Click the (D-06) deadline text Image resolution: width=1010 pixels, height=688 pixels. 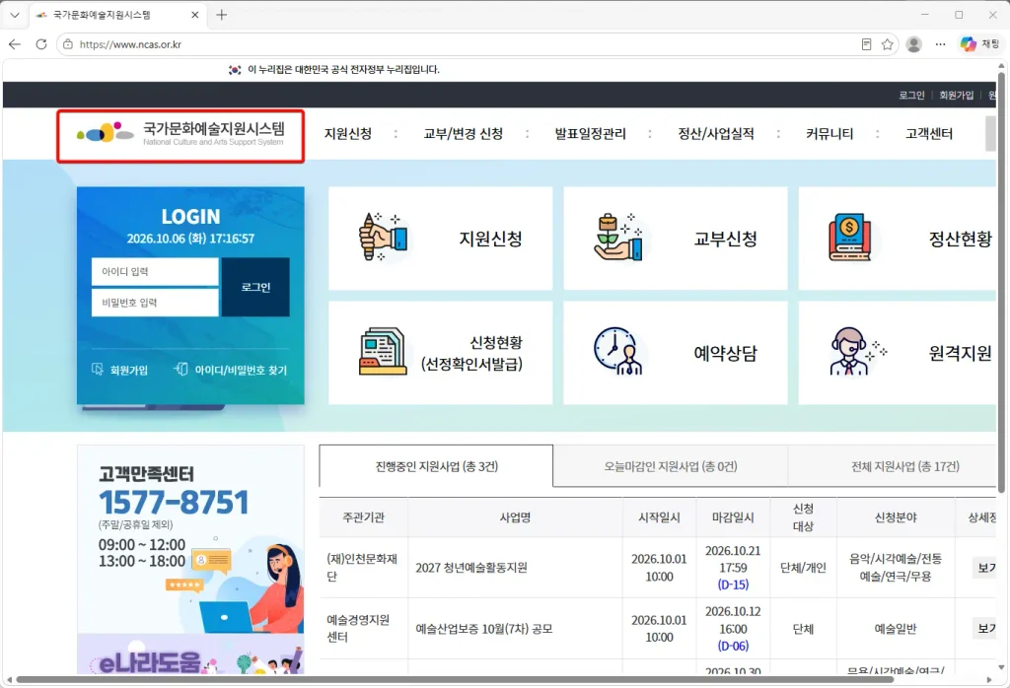click(x=733, y=646)
